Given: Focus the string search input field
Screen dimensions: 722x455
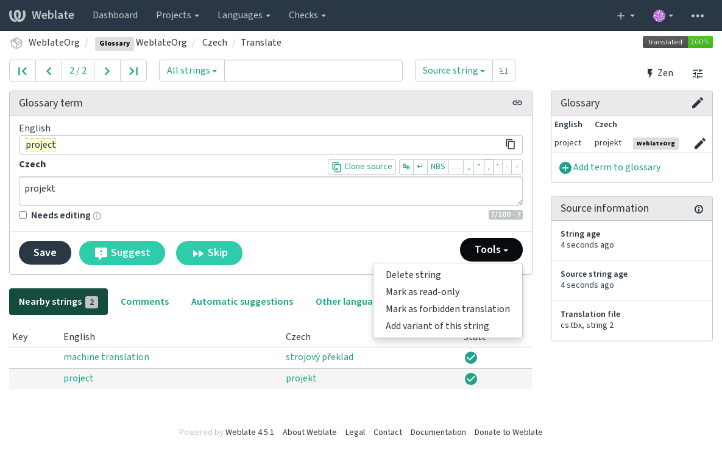Looking at the screenshot, I should tap(313, 71).
